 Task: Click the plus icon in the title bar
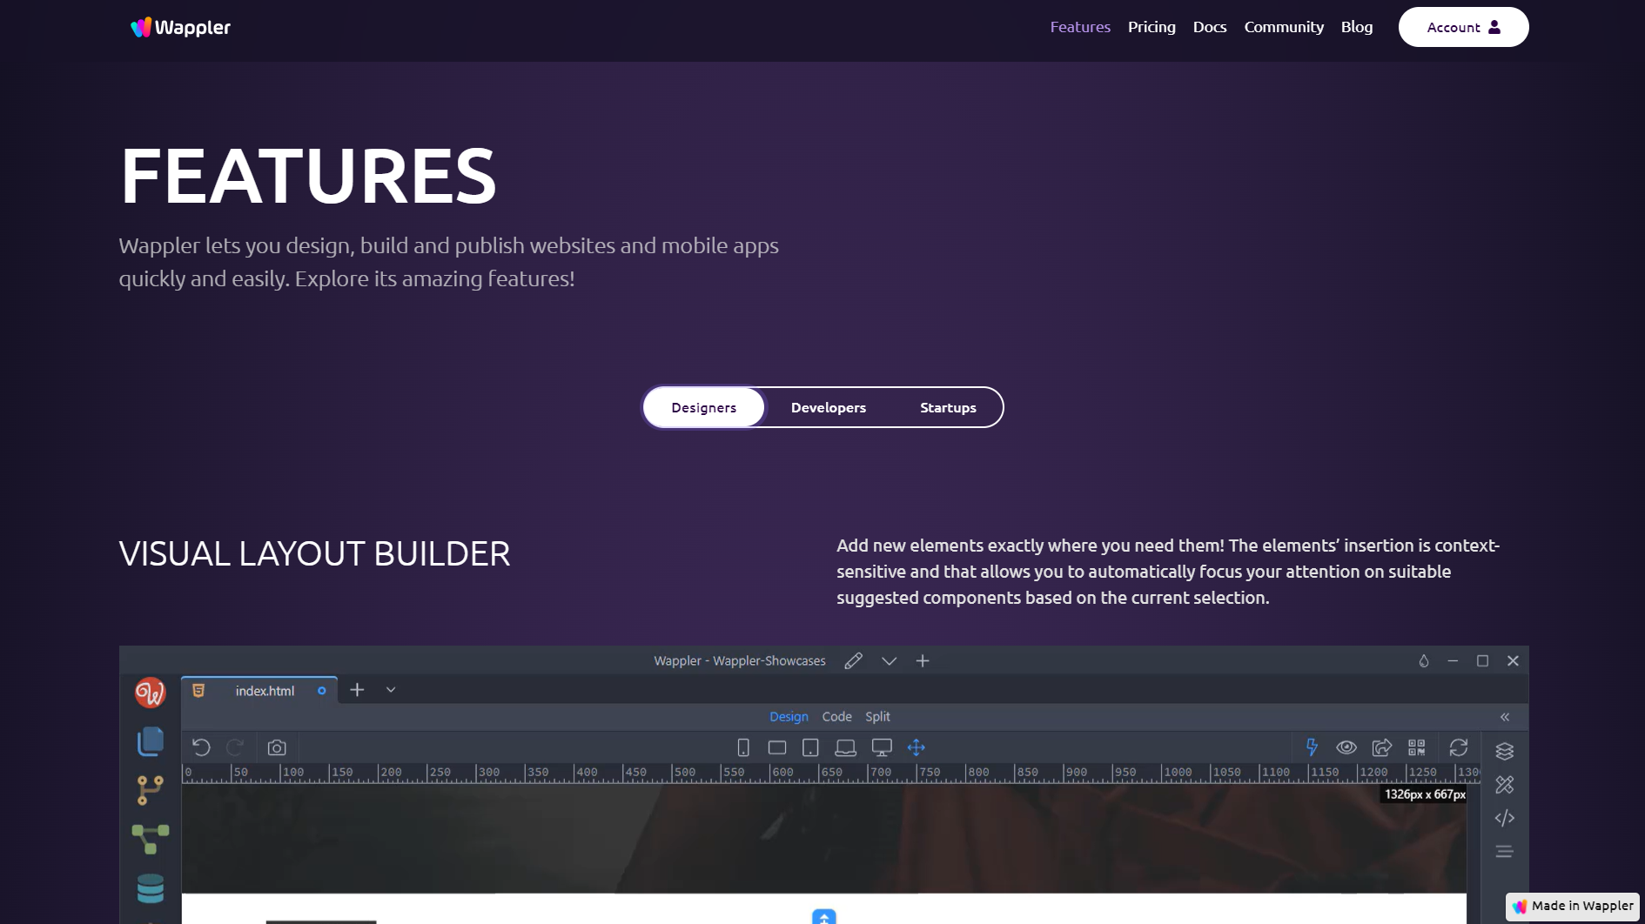point(923,660)
